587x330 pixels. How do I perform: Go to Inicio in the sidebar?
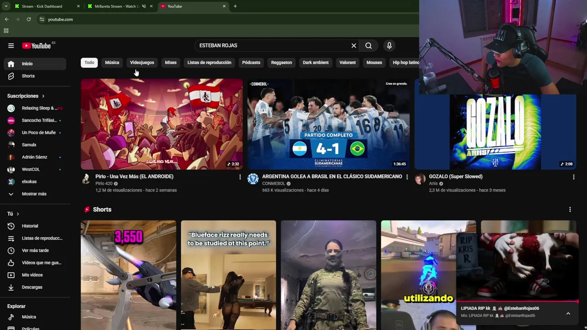[x=35, y=64]
